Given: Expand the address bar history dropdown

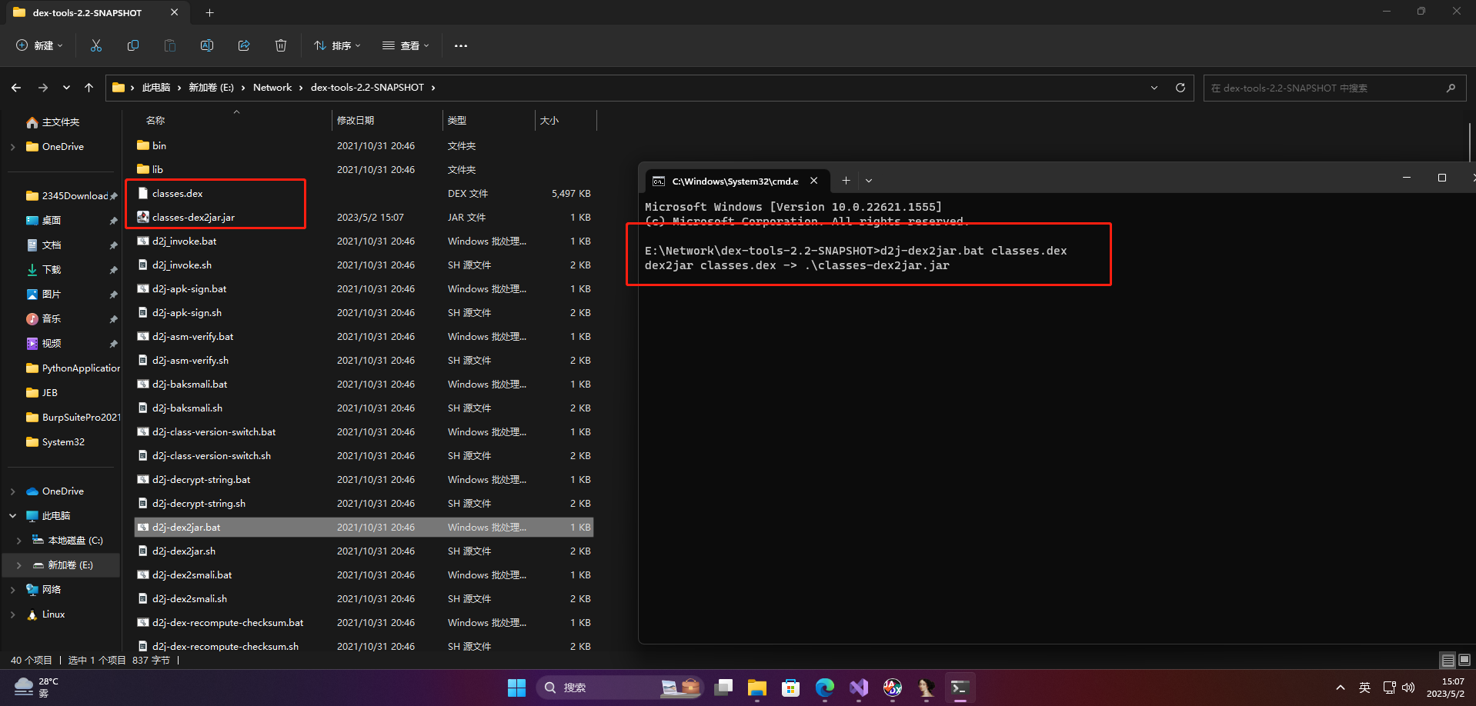Looking at the screenshot, I should 1154,88.
